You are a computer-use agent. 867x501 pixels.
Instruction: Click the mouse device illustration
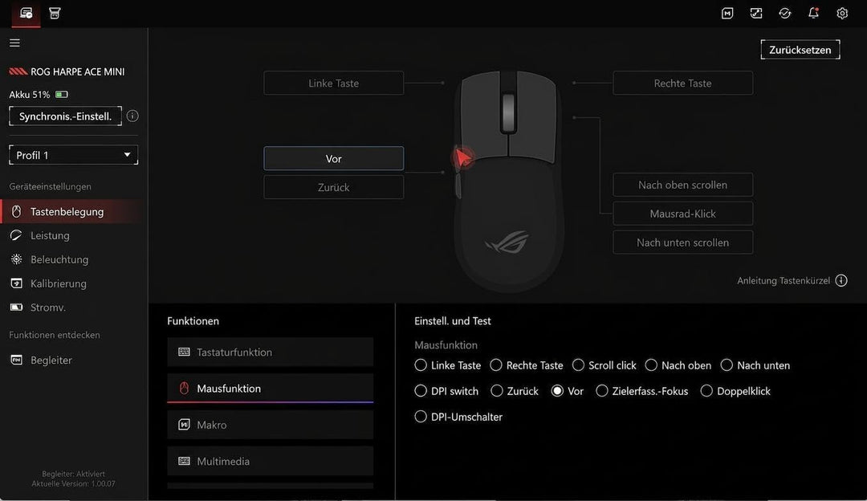tap(508, 180)
